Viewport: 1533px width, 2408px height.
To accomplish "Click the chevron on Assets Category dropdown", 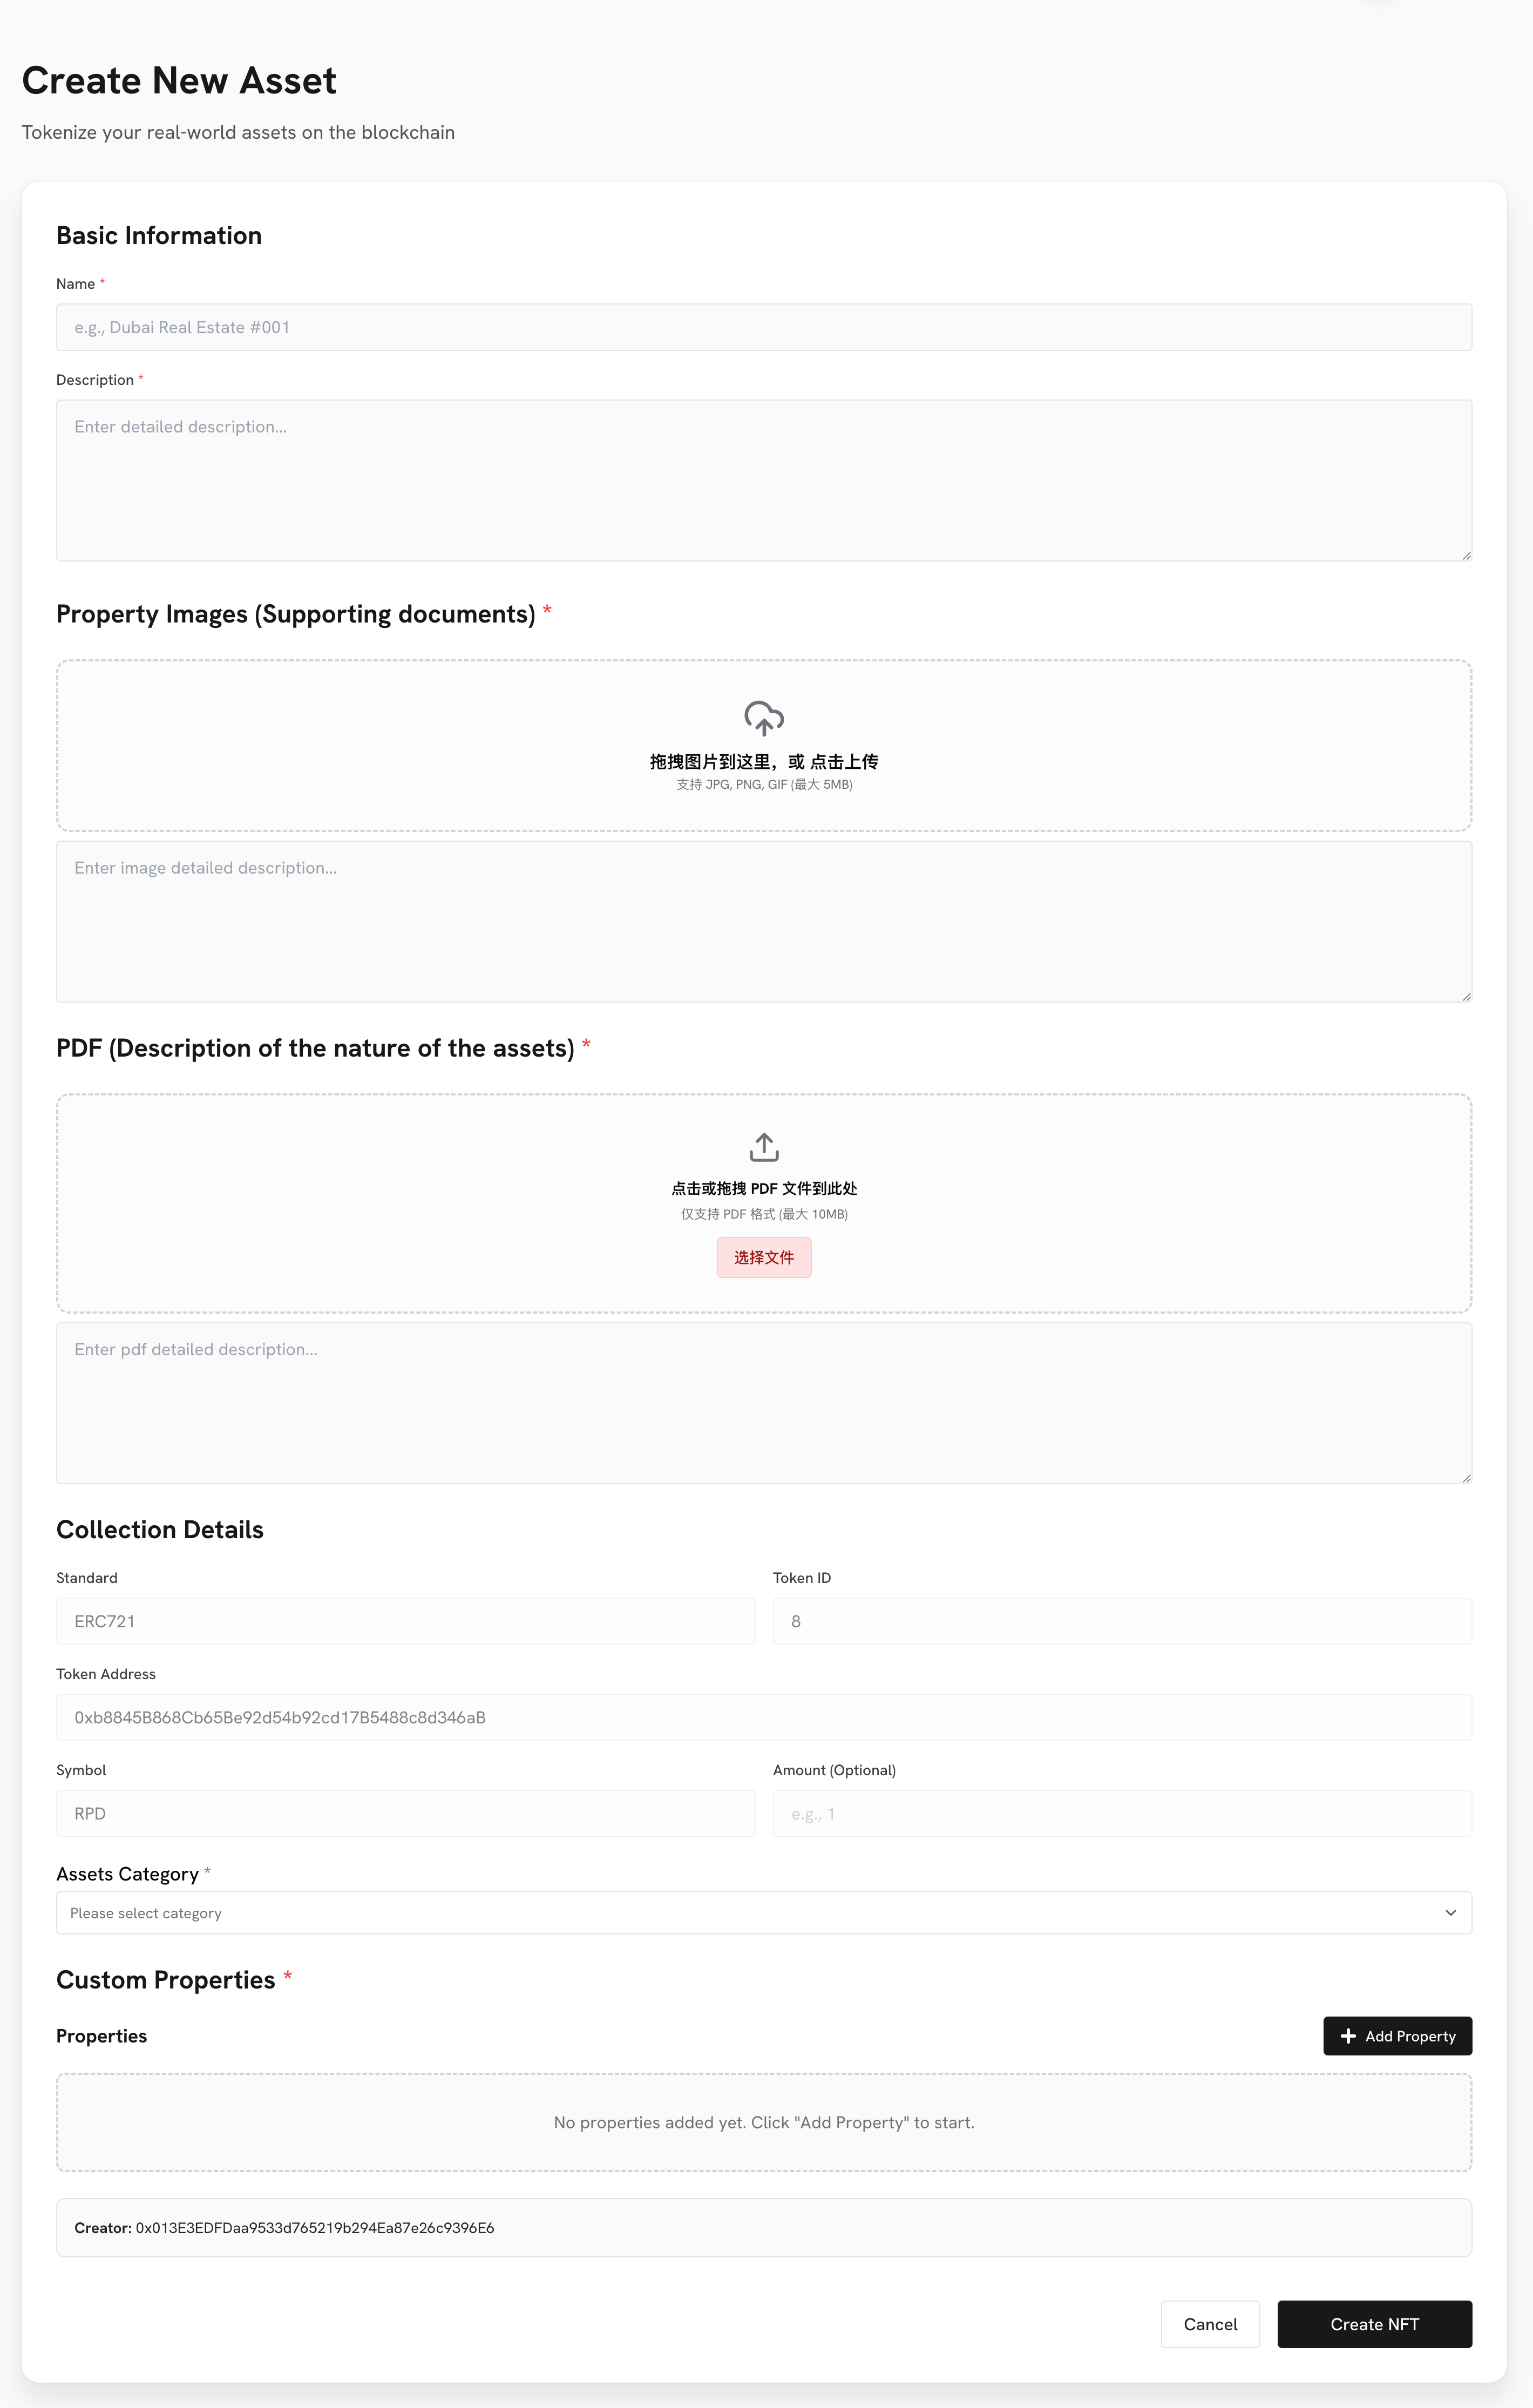I will [x=1450, y=1913].
